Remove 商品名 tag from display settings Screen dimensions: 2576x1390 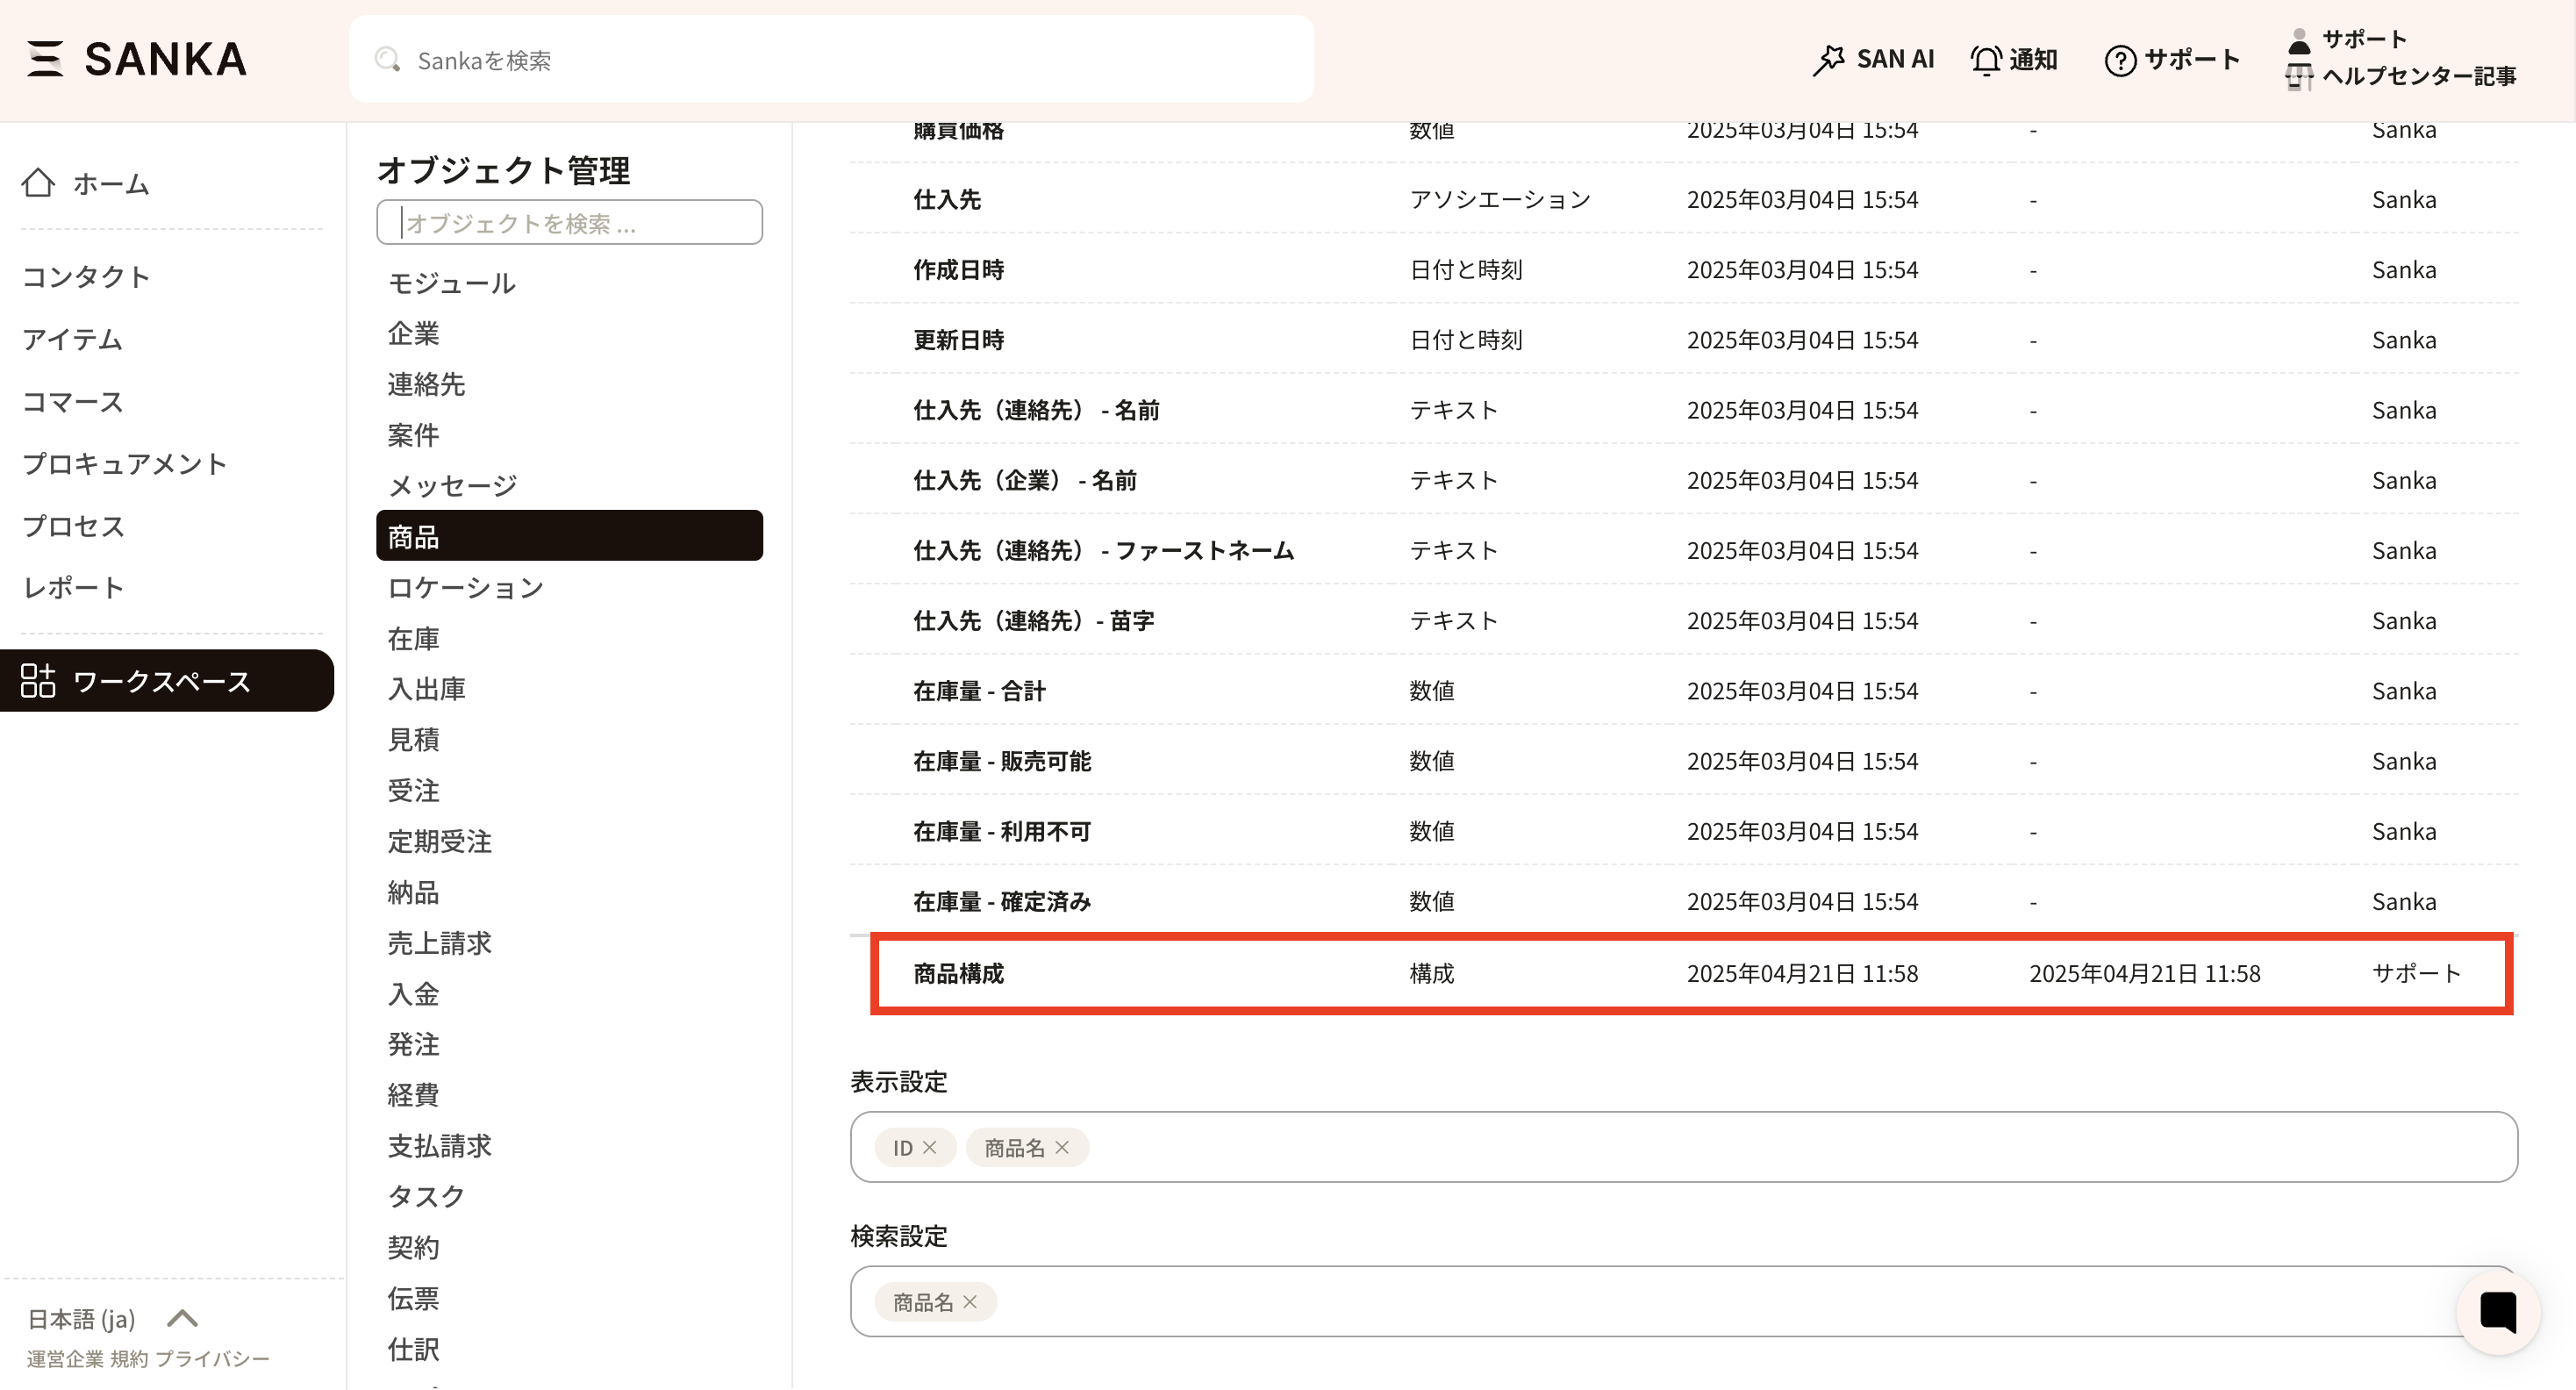[x=1063, y=1148]
